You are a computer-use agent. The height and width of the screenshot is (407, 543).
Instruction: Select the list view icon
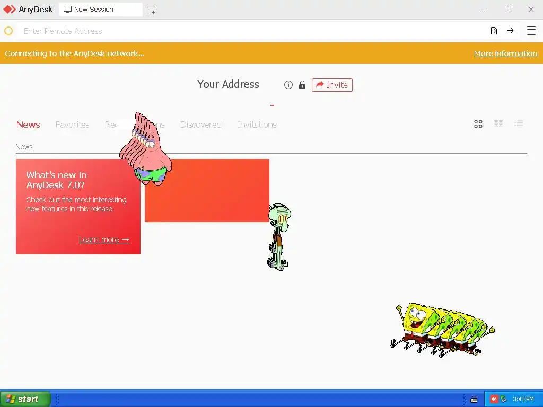click(519, 124)
